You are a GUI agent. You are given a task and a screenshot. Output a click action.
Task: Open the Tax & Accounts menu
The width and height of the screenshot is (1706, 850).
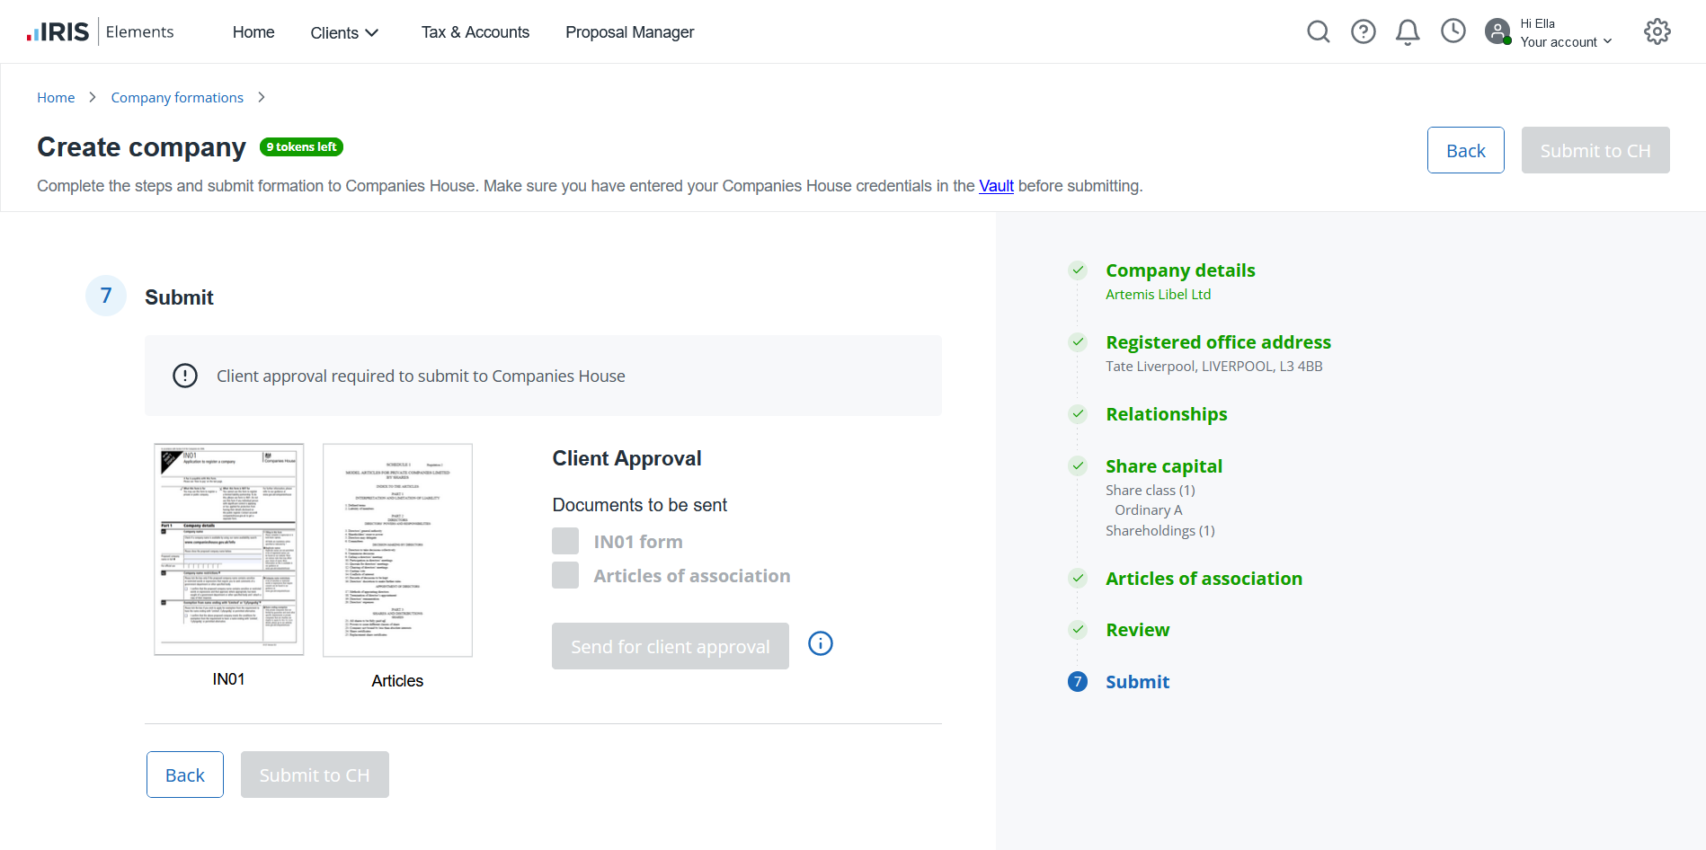click(475, 32)
